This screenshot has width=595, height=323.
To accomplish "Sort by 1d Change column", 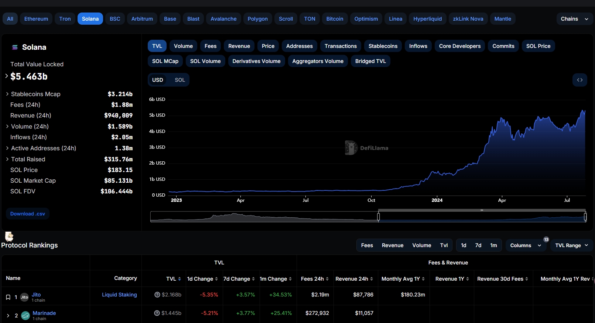I will (x=216, y=279).
